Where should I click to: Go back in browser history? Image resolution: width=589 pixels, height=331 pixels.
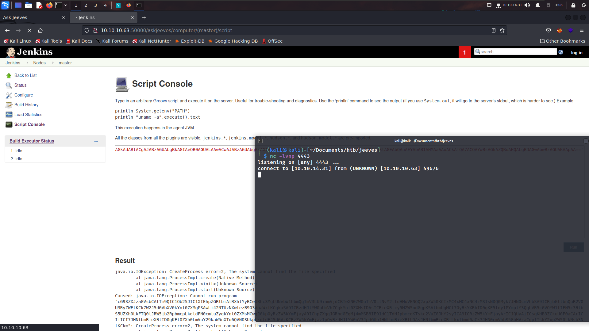tap(7, 30)
